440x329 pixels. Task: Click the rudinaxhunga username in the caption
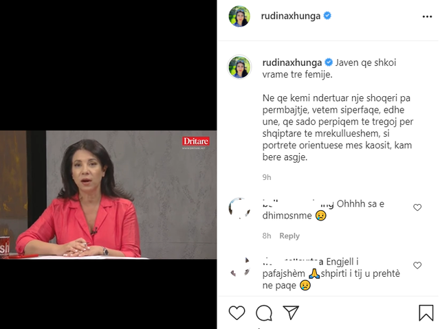coord(292,63)
